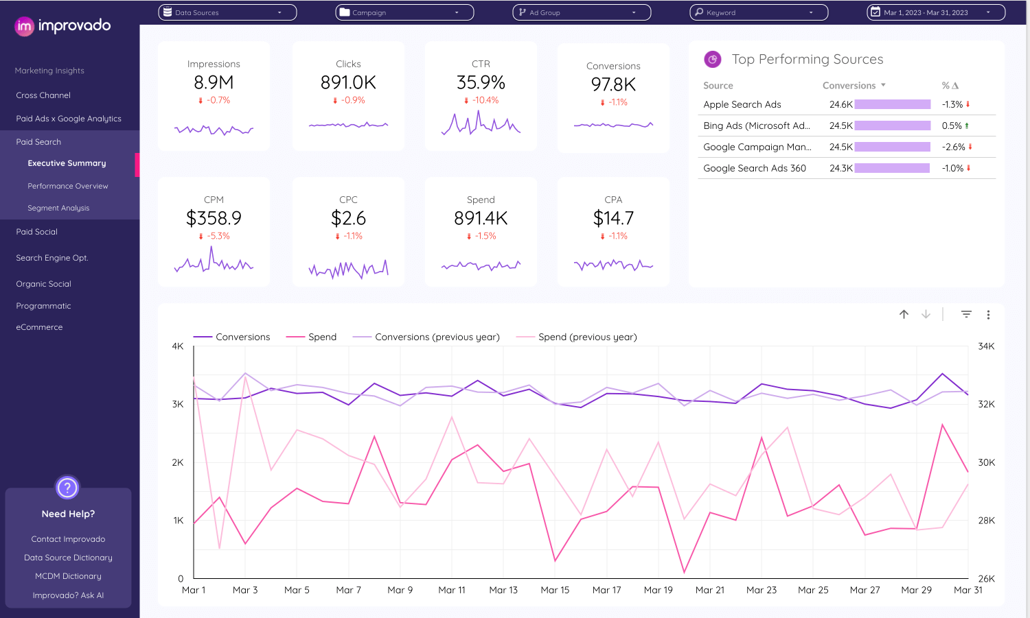Screen dimensions: 1030x618
Task: Open the three-dot options menu on the chart
Action: (x=989, y=313)
